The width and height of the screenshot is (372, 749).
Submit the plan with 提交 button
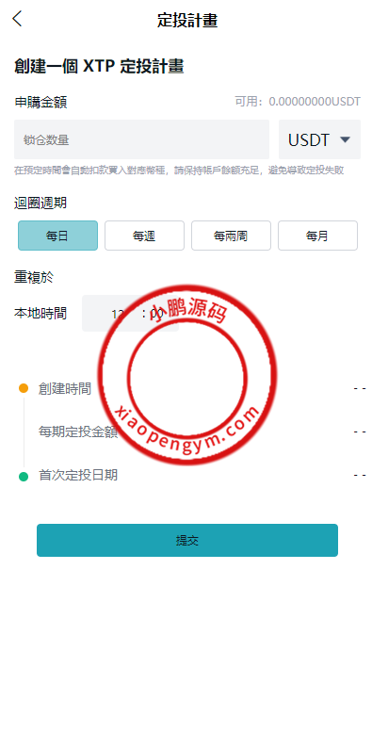pos(187,540)
